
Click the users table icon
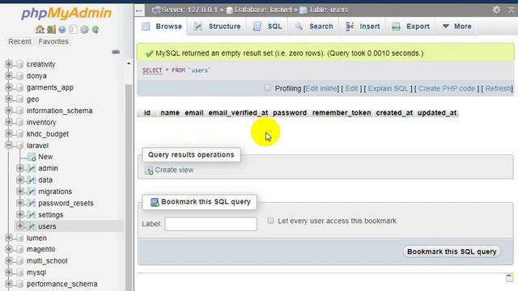tap(32, 226)
